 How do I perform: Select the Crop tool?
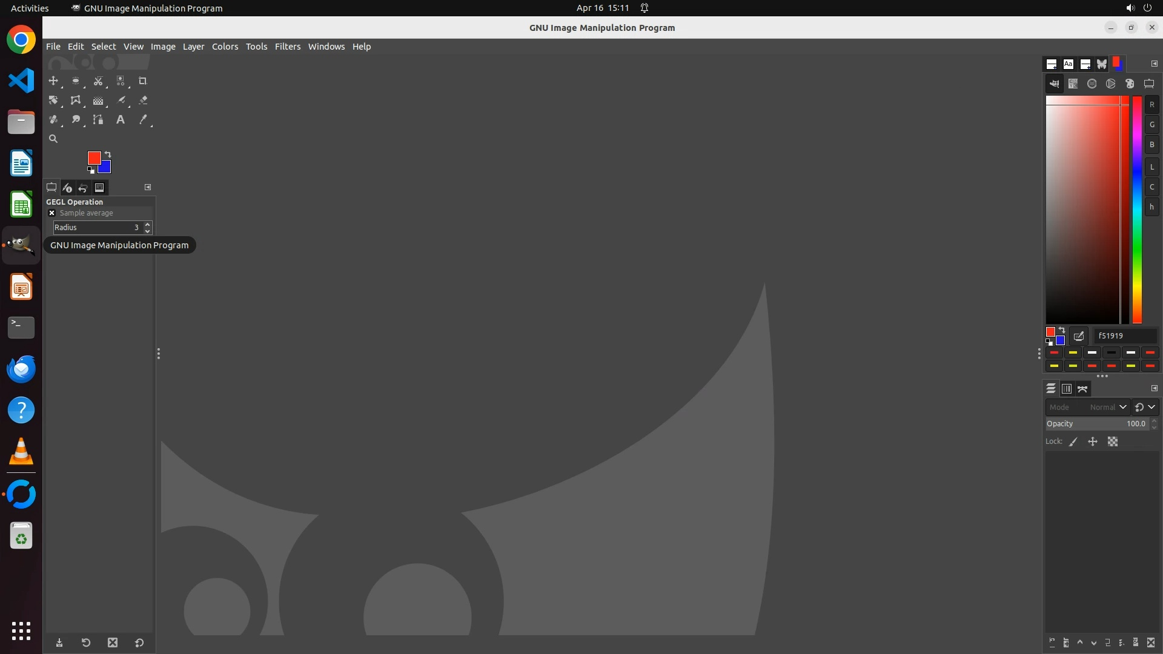[x=142, y=81]
